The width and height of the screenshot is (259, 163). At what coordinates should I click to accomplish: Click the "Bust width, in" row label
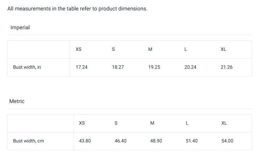27,67
